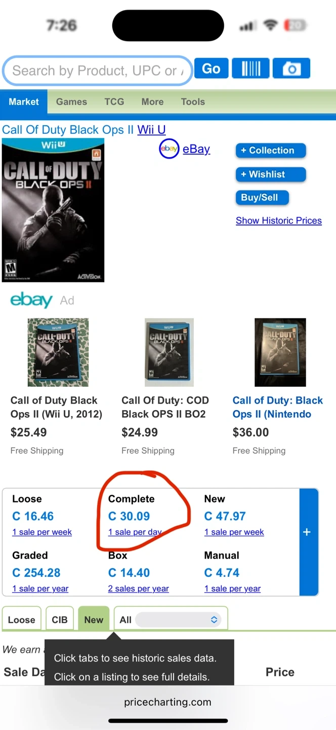Open the TCG menu
Image resolution: width=336 pixels, height=730 pixels.
[114, 101]
